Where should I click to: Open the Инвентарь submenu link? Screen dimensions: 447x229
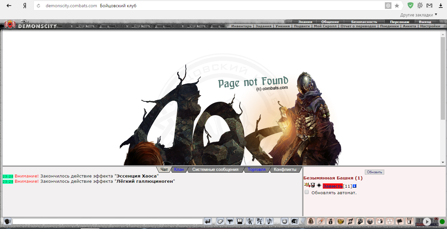241,26
